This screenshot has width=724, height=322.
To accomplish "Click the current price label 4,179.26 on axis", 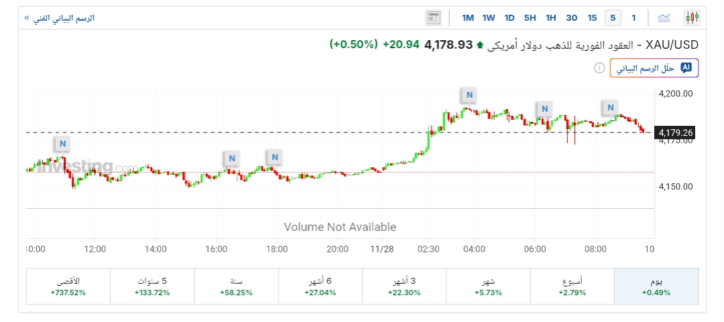I will [x=676, y=133].
